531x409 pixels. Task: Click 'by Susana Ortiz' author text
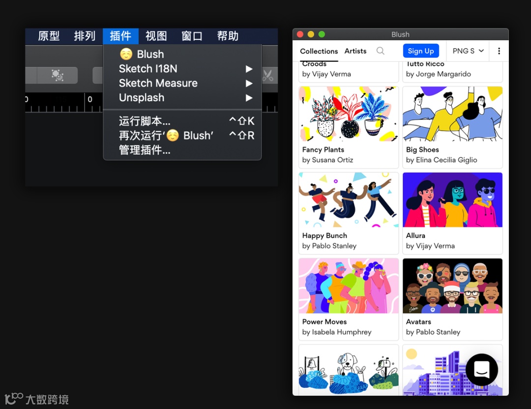pyautogui.click(x=327, y=160)
